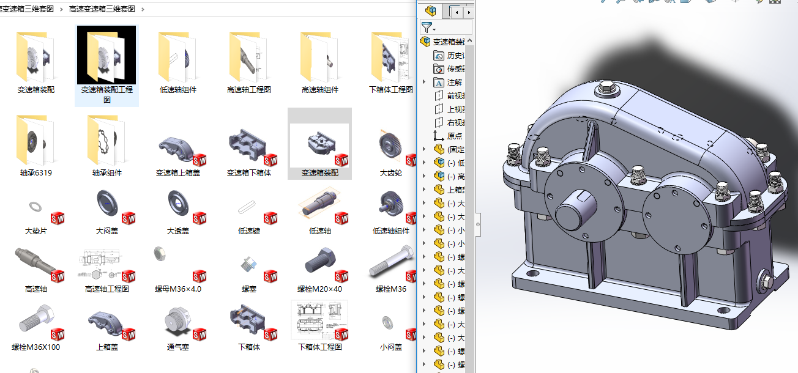Expand the (固定) fixed component node
Screen dimensions: 798x373
(x=423, y=149)
